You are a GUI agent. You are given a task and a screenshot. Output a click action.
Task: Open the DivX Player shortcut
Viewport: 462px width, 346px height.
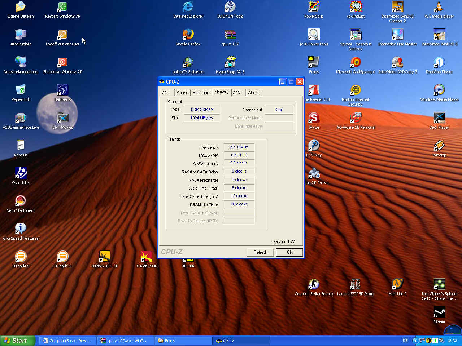click(x=439, y=121)
